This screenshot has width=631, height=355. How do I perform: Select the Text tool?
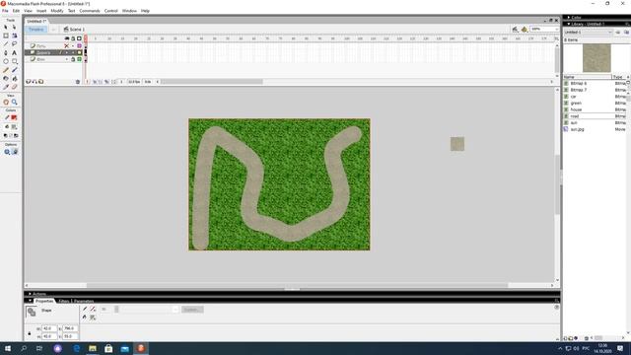pos(15,52)
